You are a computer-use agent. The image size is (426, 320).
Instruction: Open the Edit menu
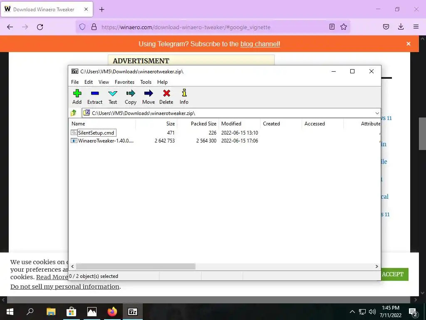click(x=89, y=82)
